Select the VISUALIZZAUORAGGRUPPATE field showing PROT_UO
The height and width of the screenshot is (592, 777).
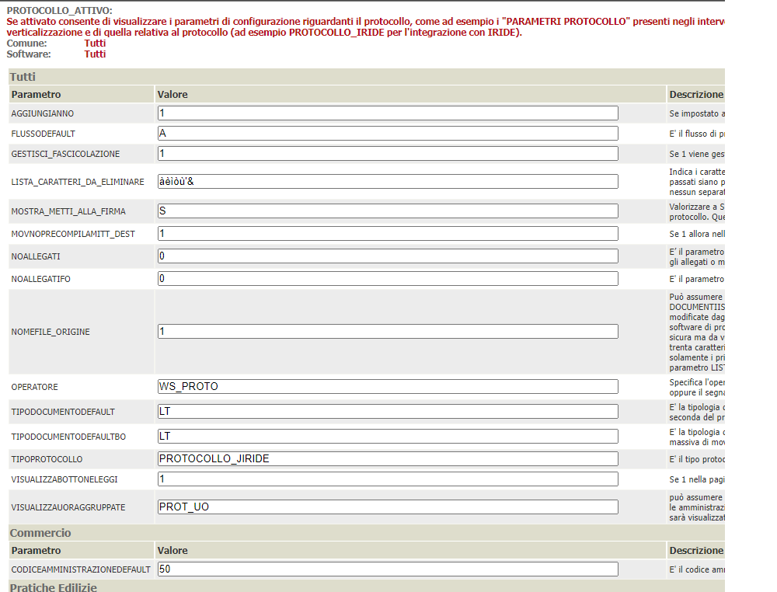(387, 507)
